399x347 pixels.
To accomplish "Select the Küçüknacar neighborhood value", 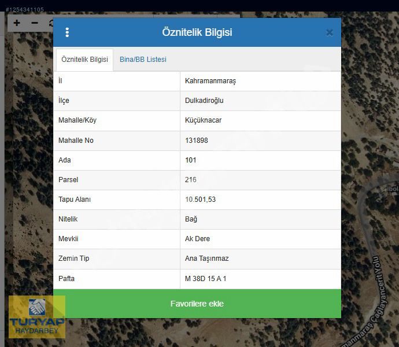I will (203, 120).
